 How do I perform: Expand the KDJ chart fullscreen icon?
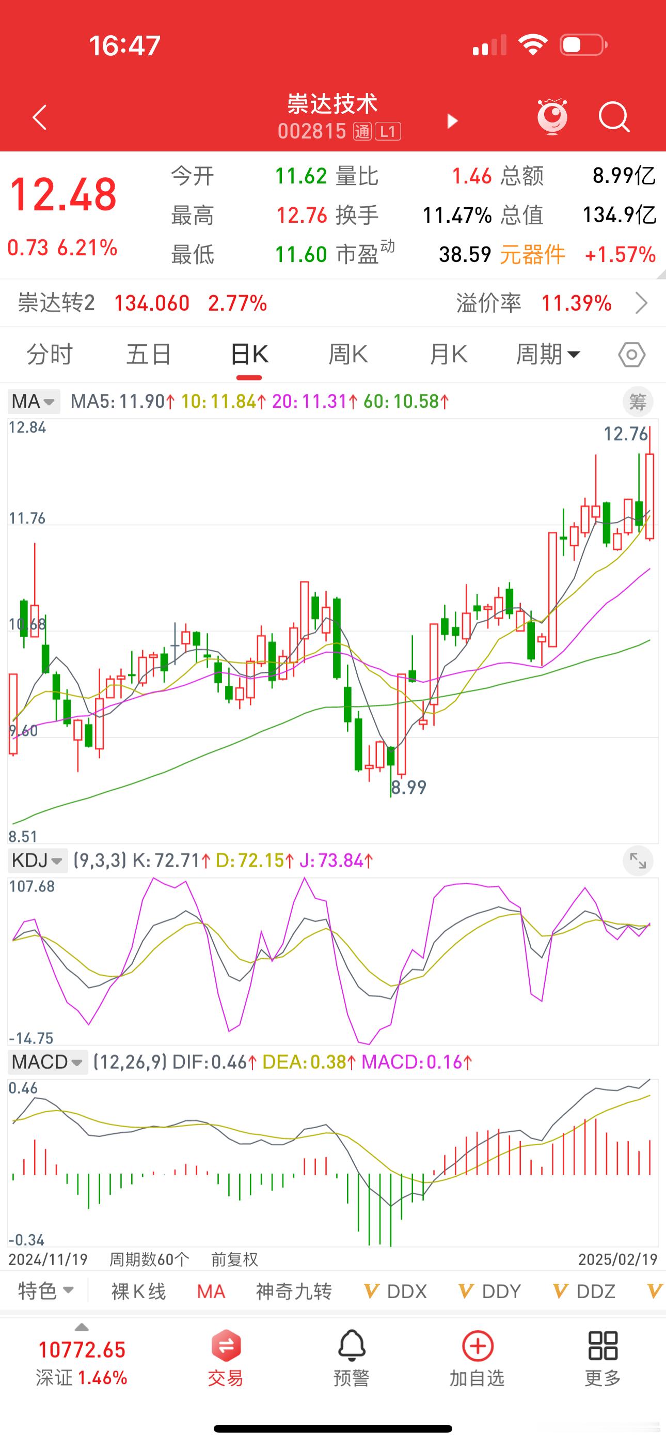coord(638,860)
